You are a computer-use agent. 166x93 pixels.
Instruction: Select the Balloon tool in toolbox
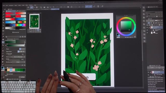point(3,53)
